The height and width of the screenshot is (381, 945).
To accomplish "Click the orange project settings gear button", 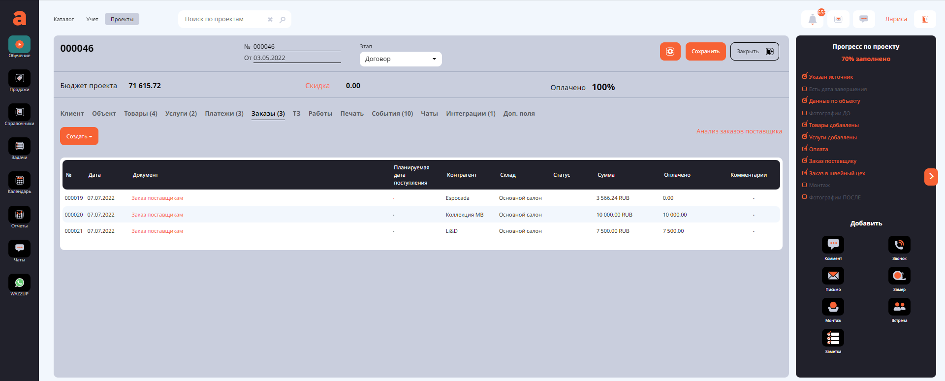I will (x=670, y=52).
